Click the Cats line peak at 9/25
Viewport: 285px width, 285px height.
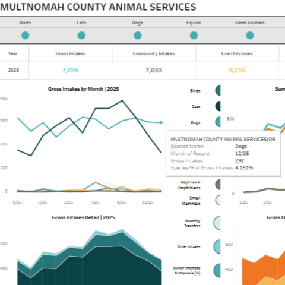(122, 101)
